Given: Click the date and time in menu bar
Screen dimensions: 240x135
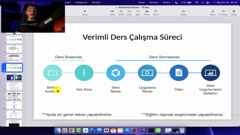Looking at the screenshot, I should (x=225, y=3).
